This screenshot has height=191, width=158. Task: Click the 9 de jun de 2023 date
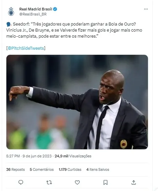37,156
